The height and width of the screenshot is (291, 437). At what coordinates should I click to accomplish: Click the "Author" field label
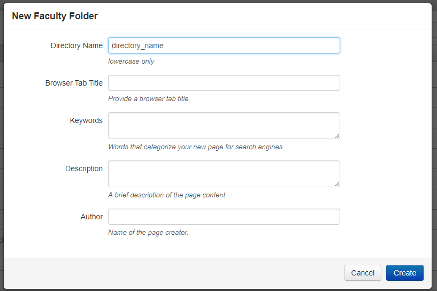91,217
